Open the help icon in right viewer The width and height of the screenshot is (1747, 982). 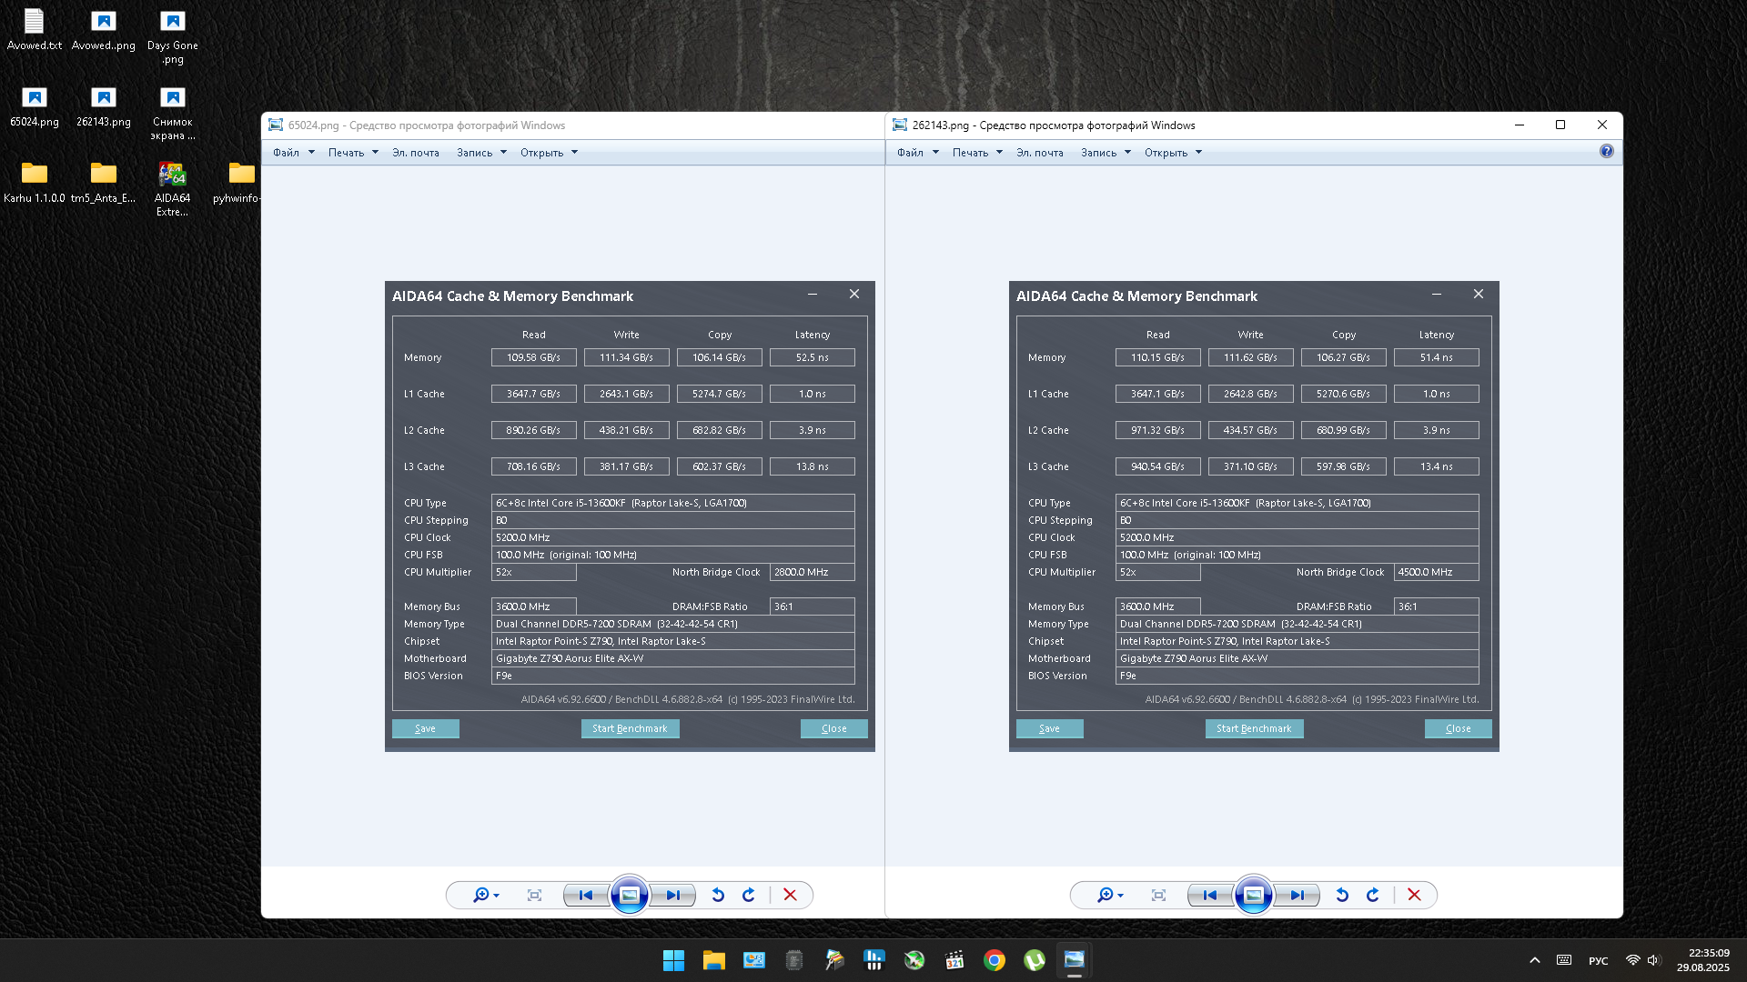[1606, 152]
